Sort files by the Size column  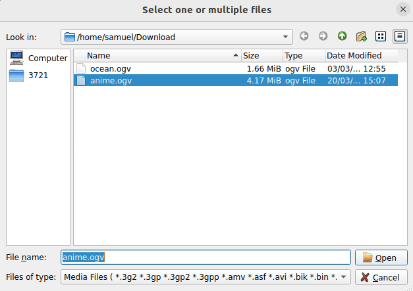[261, 56]
